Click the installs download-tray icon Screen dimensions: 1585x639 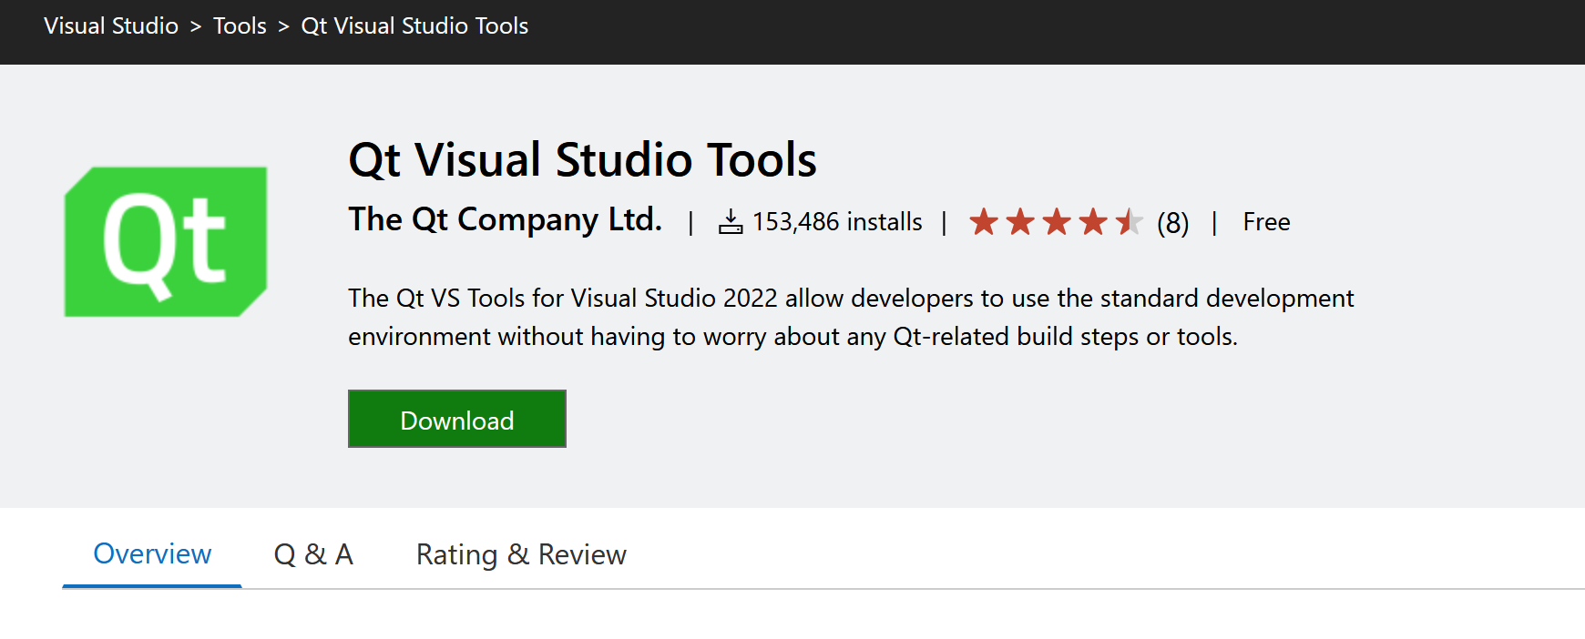point(730,222)
